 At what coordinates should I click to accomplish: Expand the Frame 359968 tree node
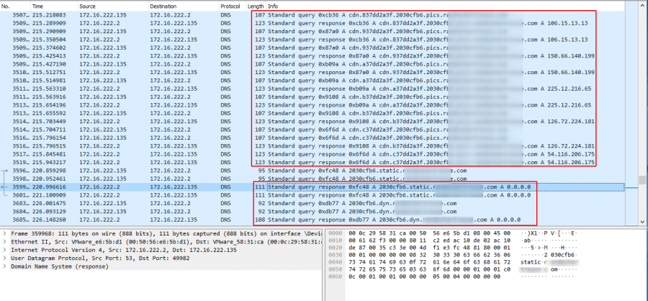[x=6, y=235]
